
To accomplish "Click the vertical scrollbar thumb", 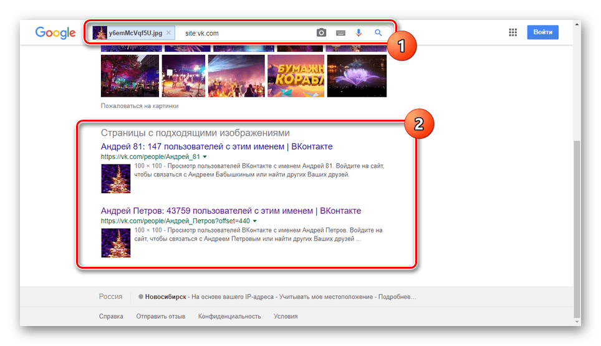I will pyautogui.click(x=577, y=229).
